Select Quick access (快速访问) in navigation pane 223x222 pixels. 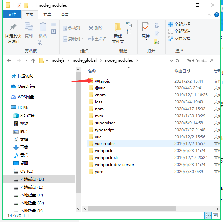point(25,76)
